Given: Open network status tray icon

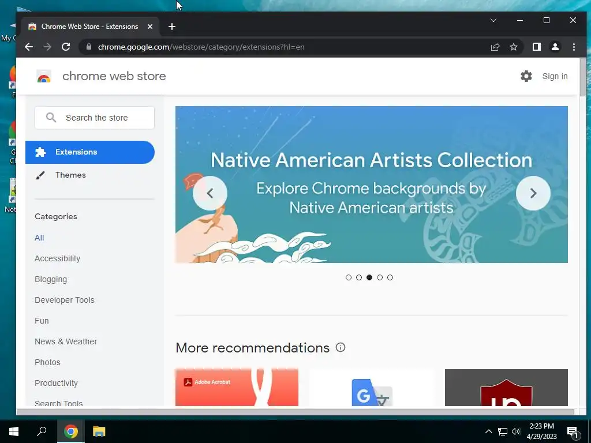Looking at the screenshot, I should (x=503, y=431).
